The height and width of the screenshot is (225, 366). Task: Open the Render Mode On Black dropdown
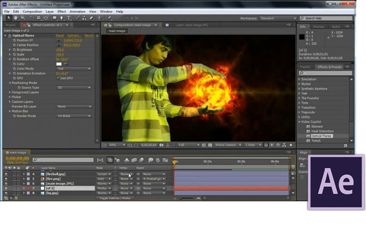74,116
